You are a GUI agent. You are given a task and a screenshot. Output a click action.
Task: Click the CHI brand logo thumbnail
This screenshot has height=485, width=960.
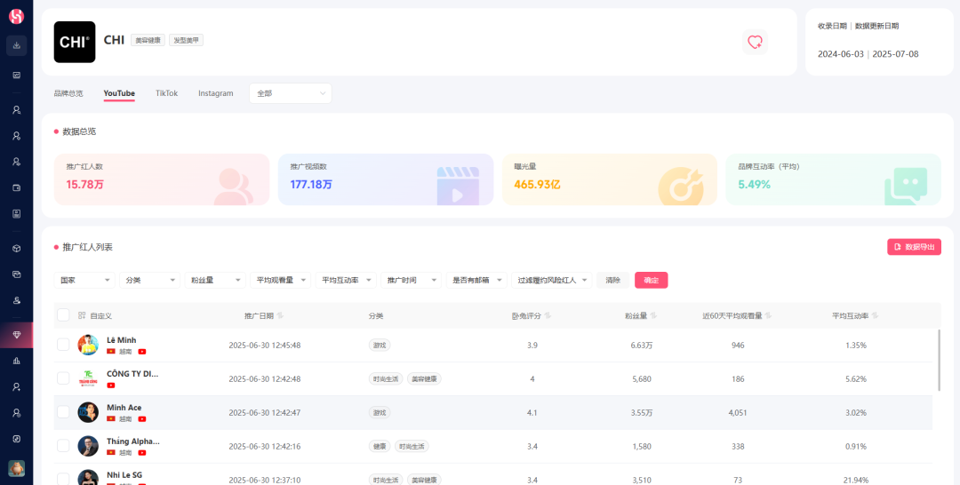coord(75,43)
